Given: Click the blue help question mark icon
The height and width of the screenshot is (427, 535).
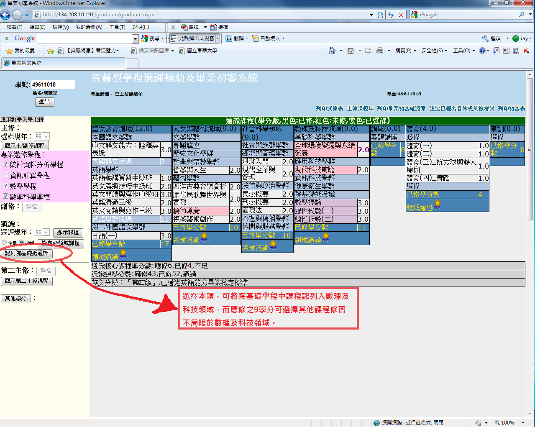Looking at the screenshot, I should (482, 51).
